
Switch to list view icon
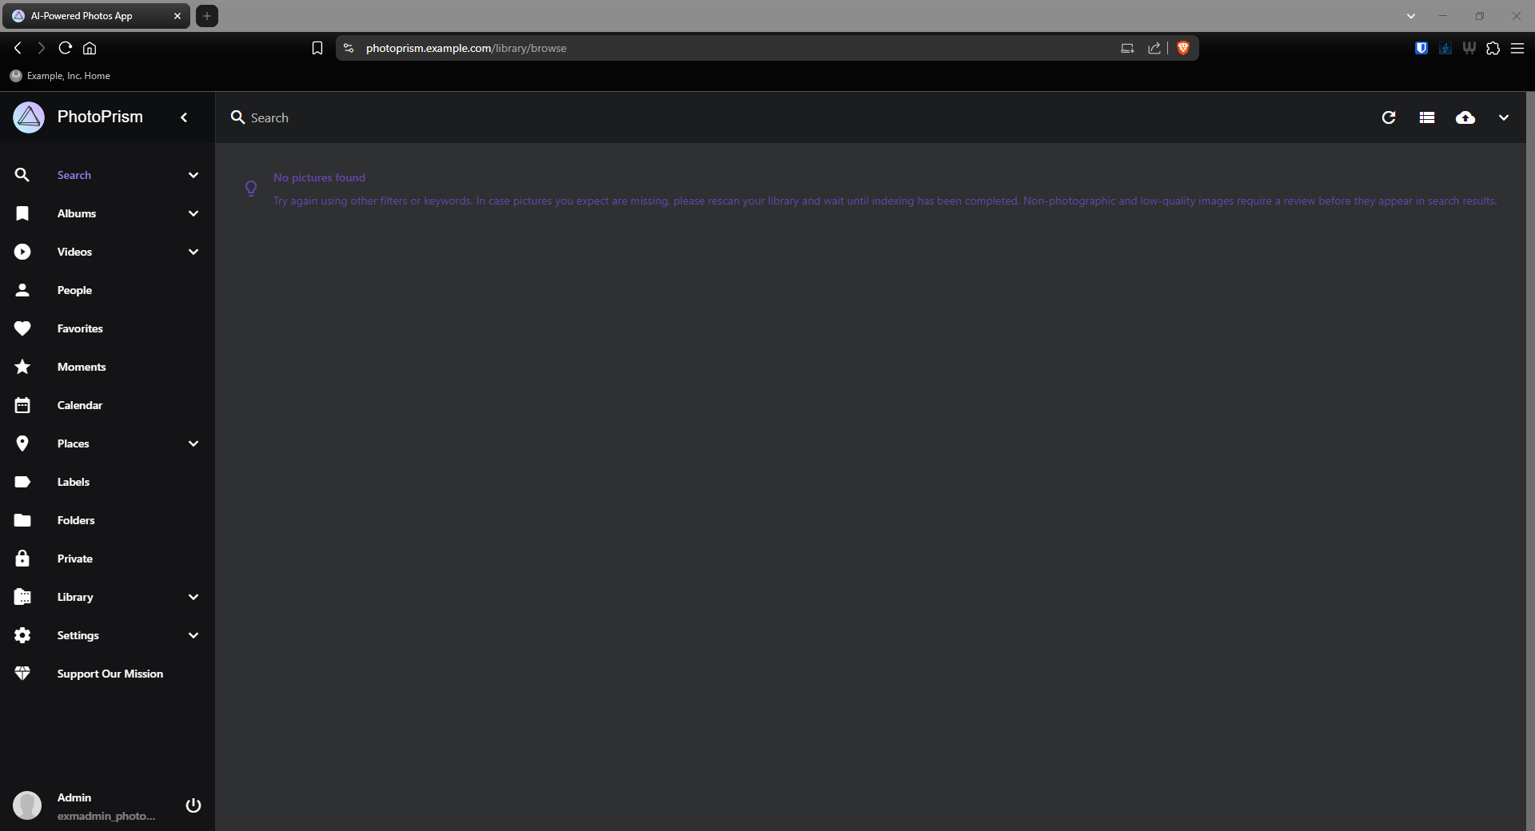[1427, 118]
